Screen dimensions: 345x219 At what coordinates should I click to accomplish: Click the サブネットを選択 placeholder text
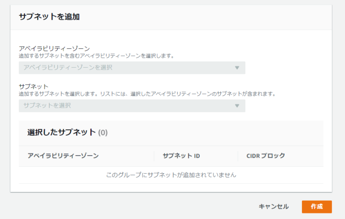pos(47,106)
